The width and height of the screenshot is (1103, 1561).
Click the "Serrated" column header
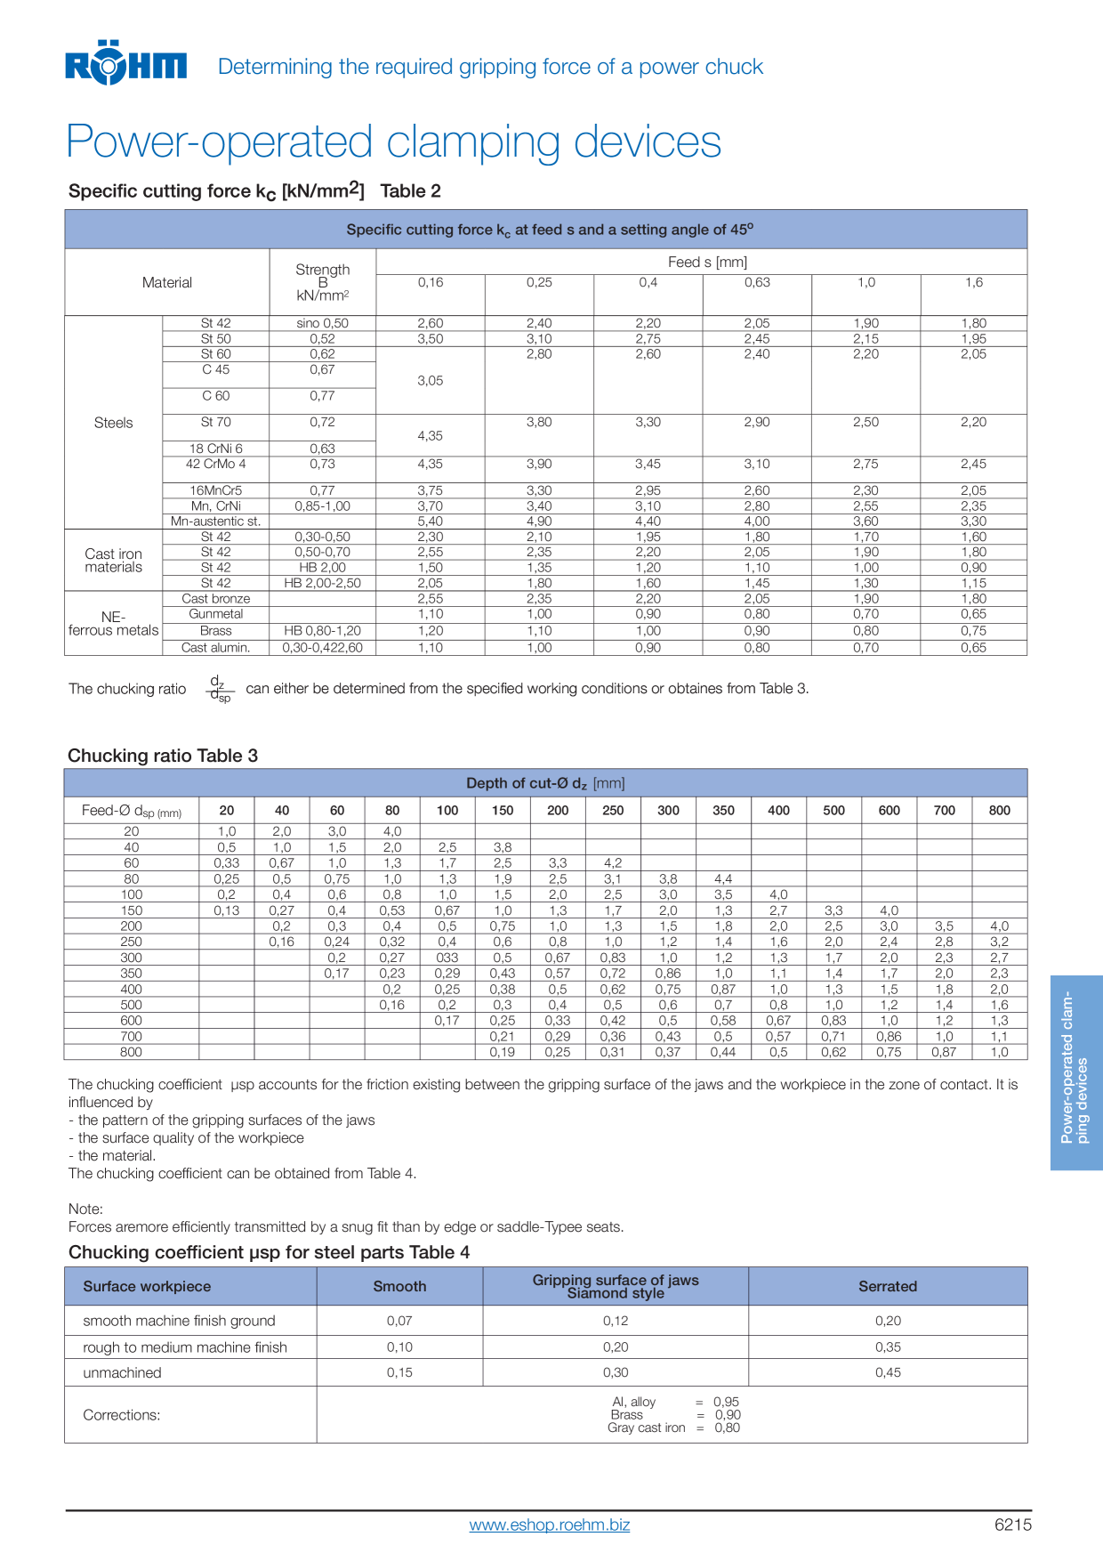point(888,1286)
